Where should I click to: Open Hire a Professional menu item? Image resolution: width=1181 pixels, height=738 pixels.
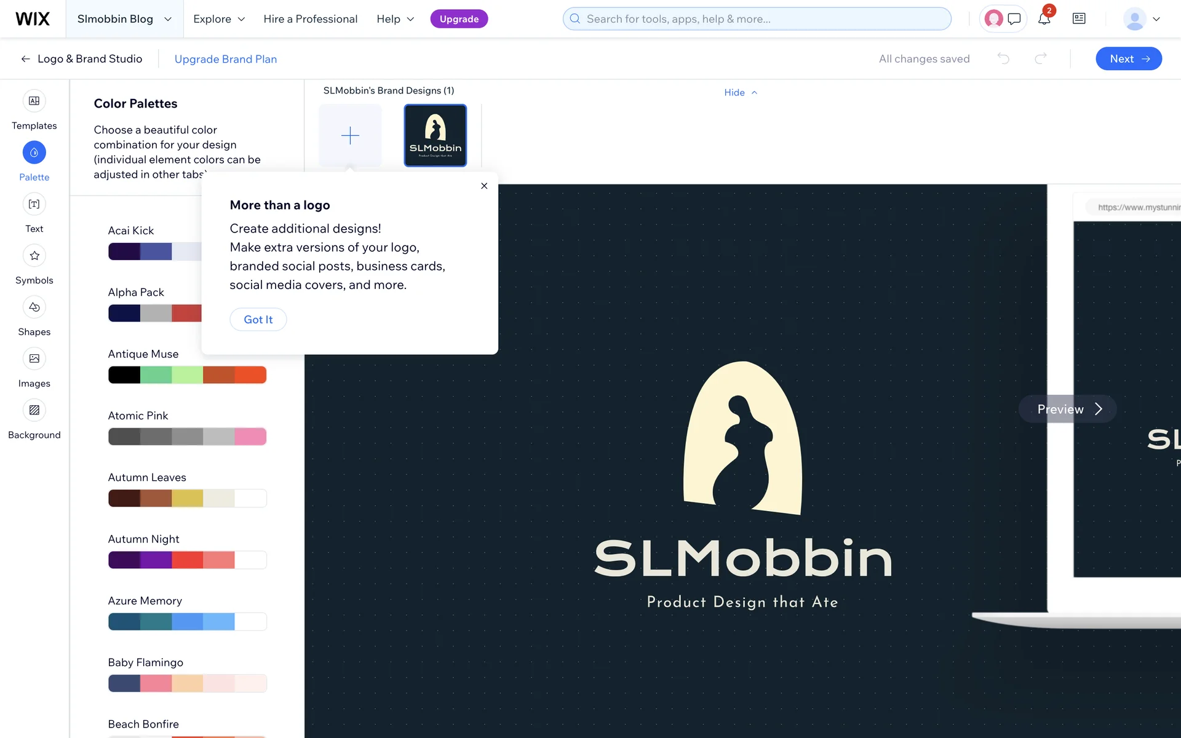(310, 19)
